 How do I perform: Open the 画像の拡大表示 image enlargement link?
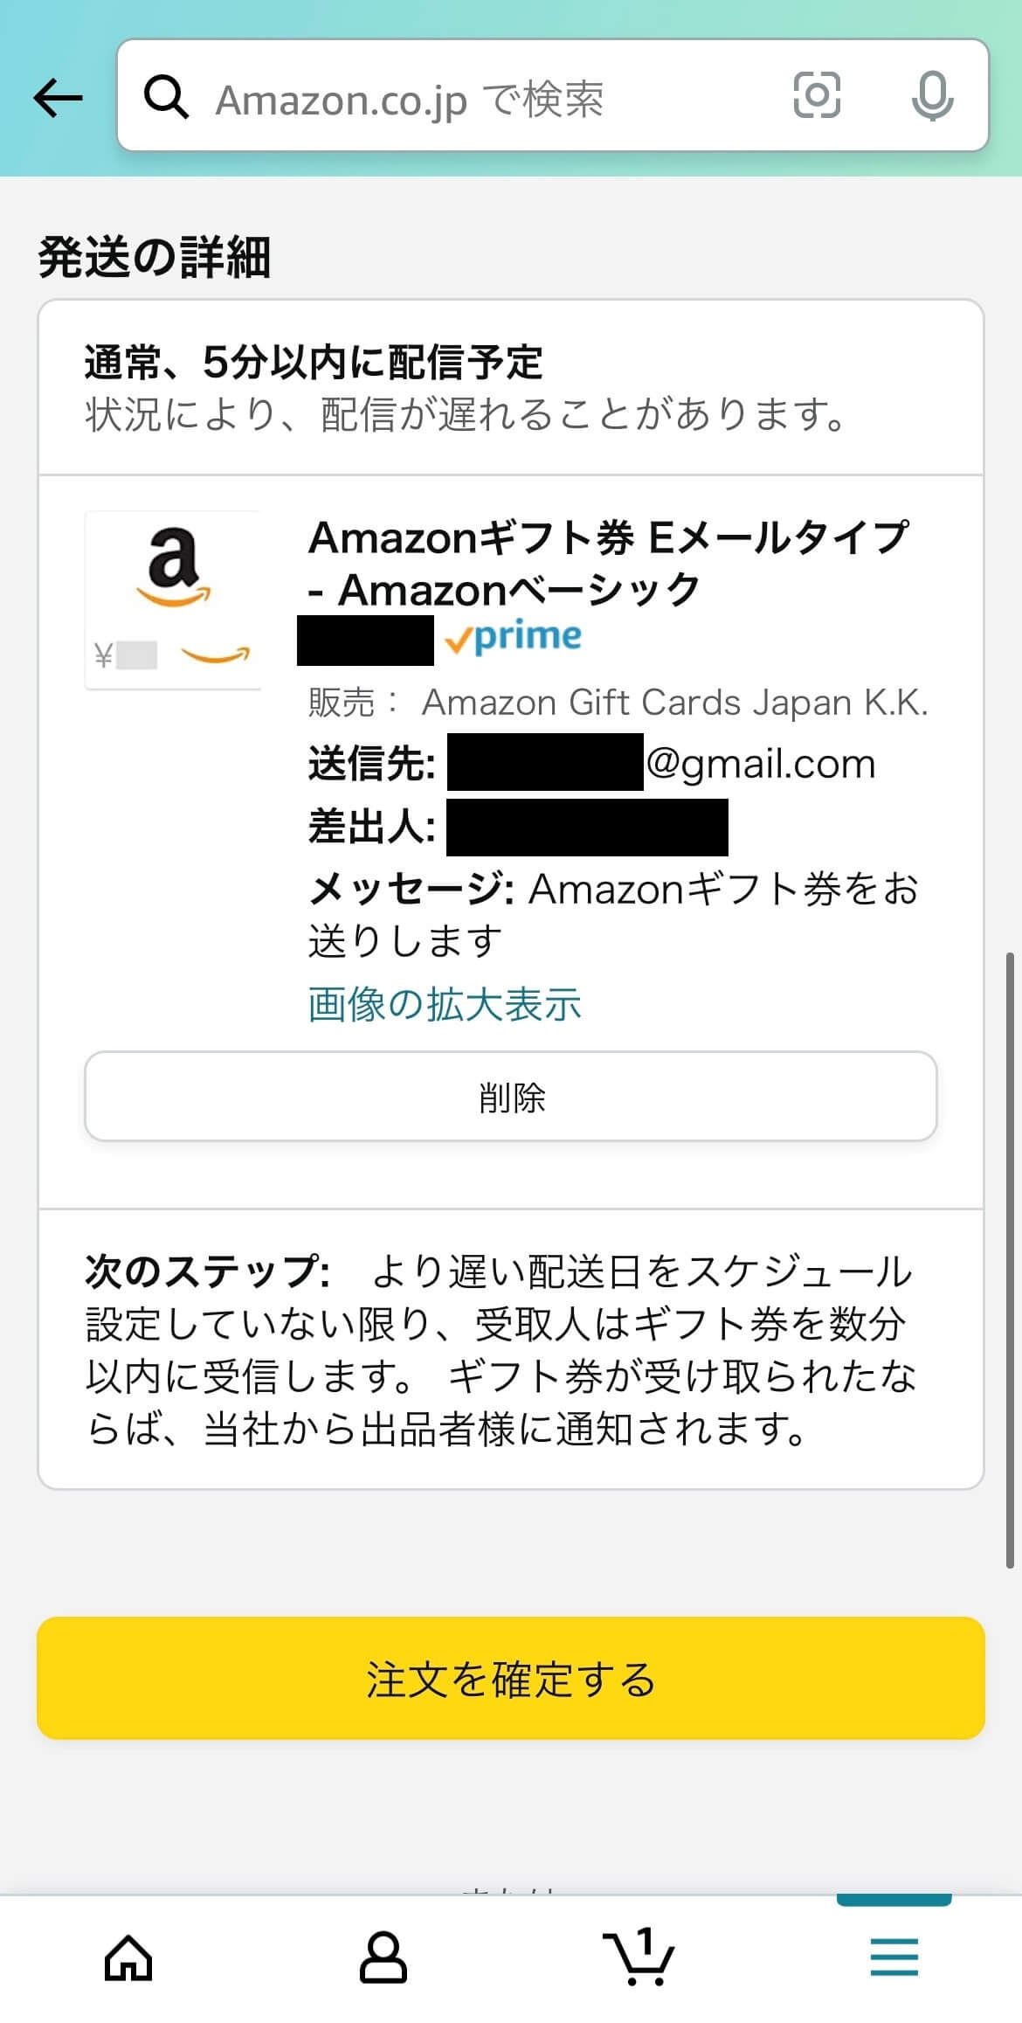click(x=445, y=1007)
